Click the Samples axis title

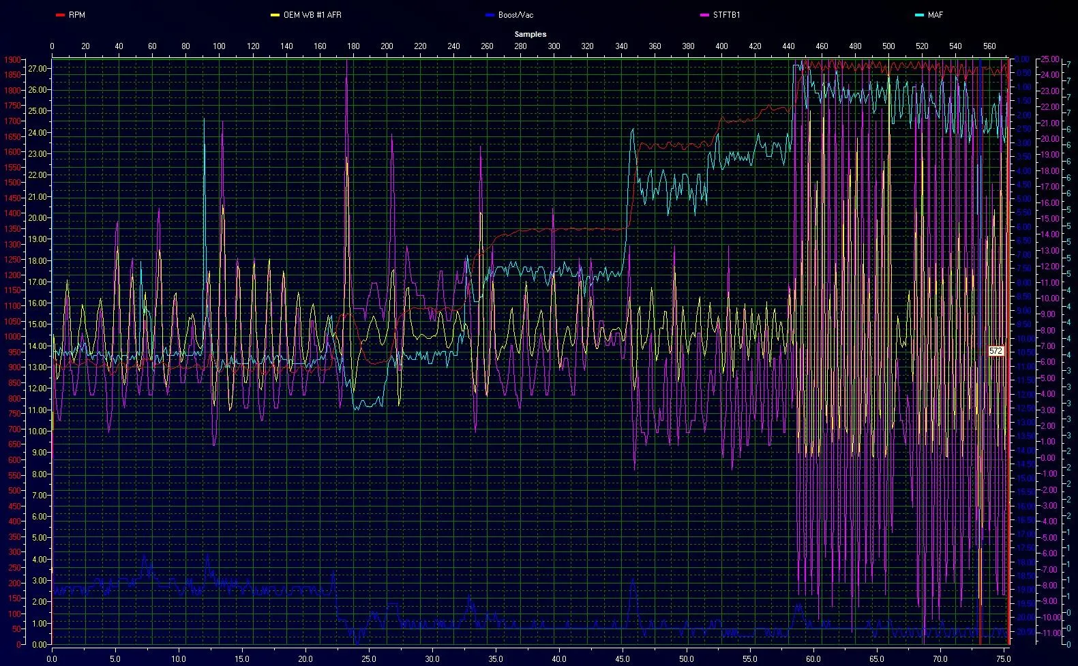(530, 34)
